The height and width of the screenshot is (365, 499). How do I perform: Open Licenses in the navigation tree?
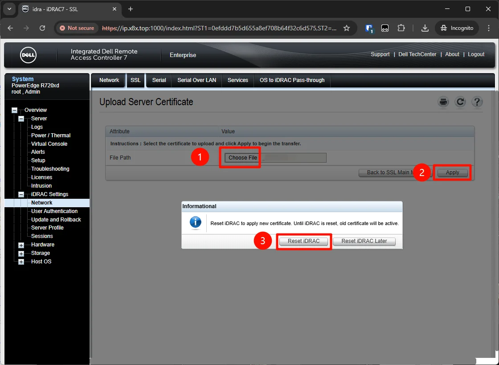point(42,177)
